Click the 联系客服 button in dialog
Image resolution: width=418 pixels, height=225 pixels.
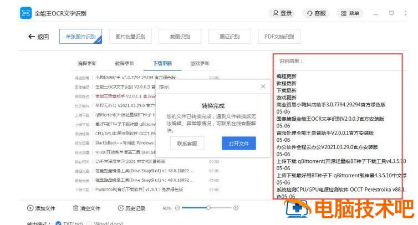pyautogui.click(x=187, y=144)
